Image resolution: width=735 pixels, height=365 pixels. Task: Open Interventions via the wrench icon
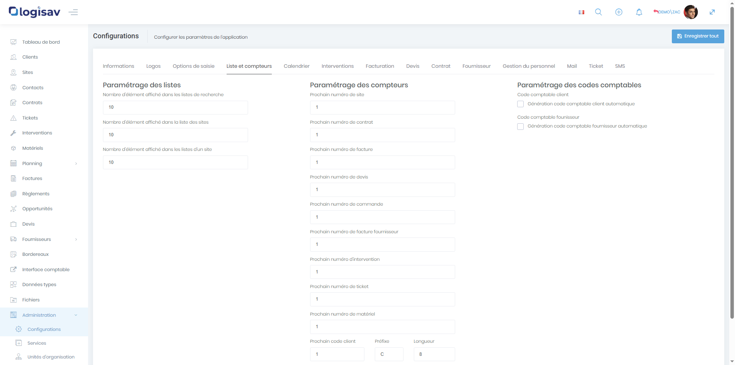coord(13,133)
